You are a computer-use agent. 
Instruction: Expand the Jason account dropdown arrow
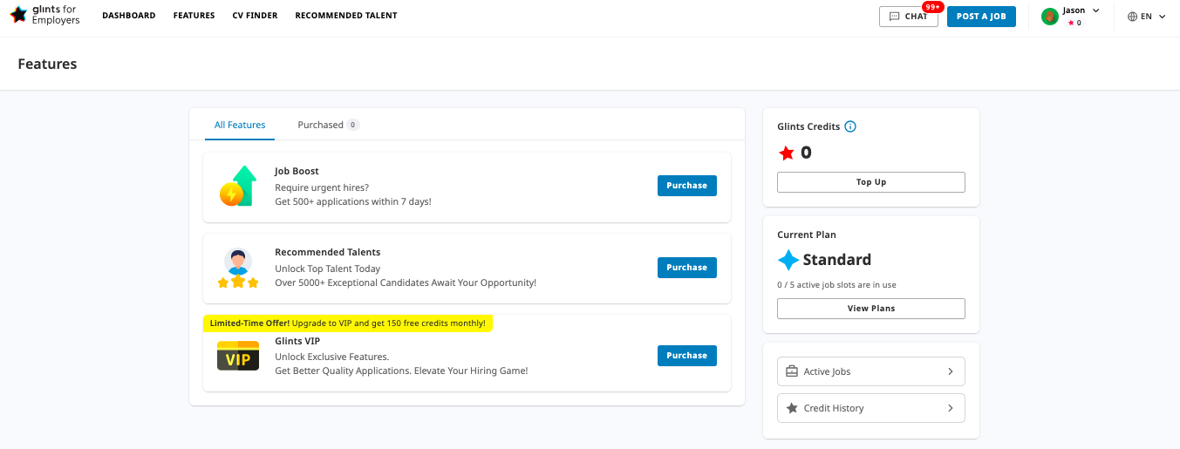[1096, 10]
